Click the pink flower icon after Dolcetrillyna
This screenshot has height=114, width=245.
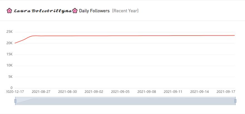(75, 11)
